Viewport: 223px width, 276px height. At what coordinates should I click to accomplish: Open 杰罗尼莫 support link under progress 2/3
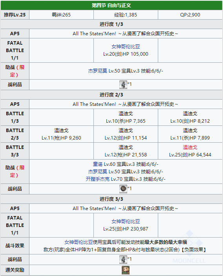pyautogui.click(x=97, y=171)
